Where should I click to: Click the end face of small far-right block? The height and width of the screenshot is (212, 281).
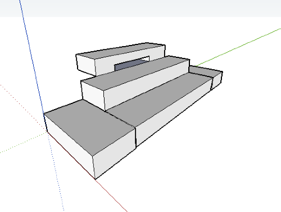tap(217, 80)
